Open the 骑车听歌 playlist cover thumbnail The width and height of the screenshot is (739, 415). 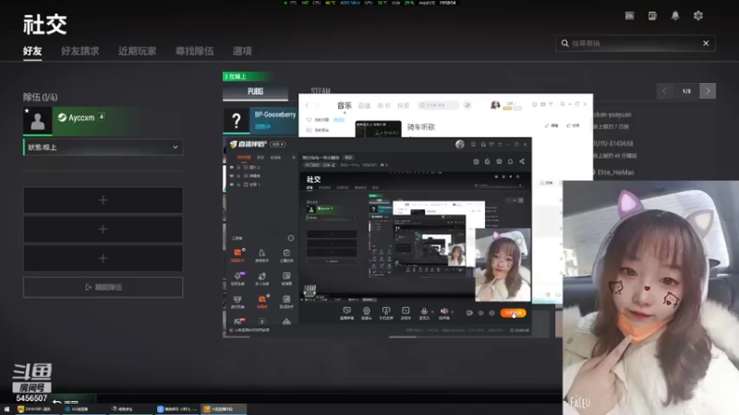[378, 129]
